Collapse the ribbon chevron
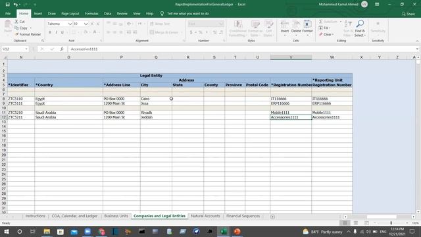Screen dimensions: 421x237 pyautogui.click(x=417, y=41)
